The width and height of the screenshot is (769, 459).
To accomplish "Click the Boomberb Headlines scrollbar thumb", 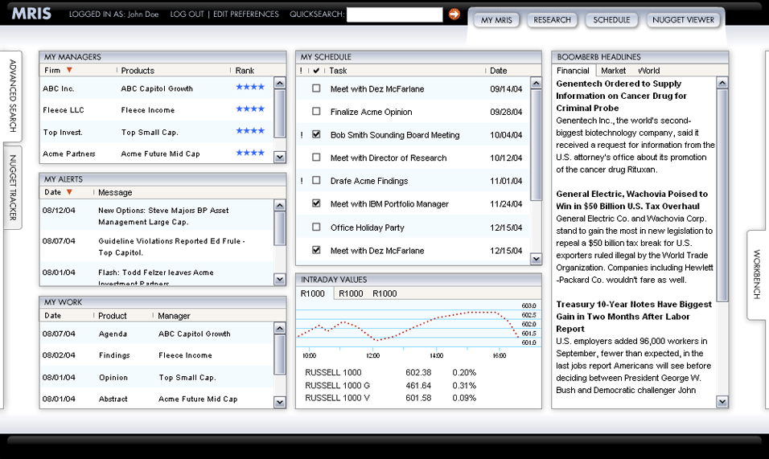I will (x=722, y=196).
